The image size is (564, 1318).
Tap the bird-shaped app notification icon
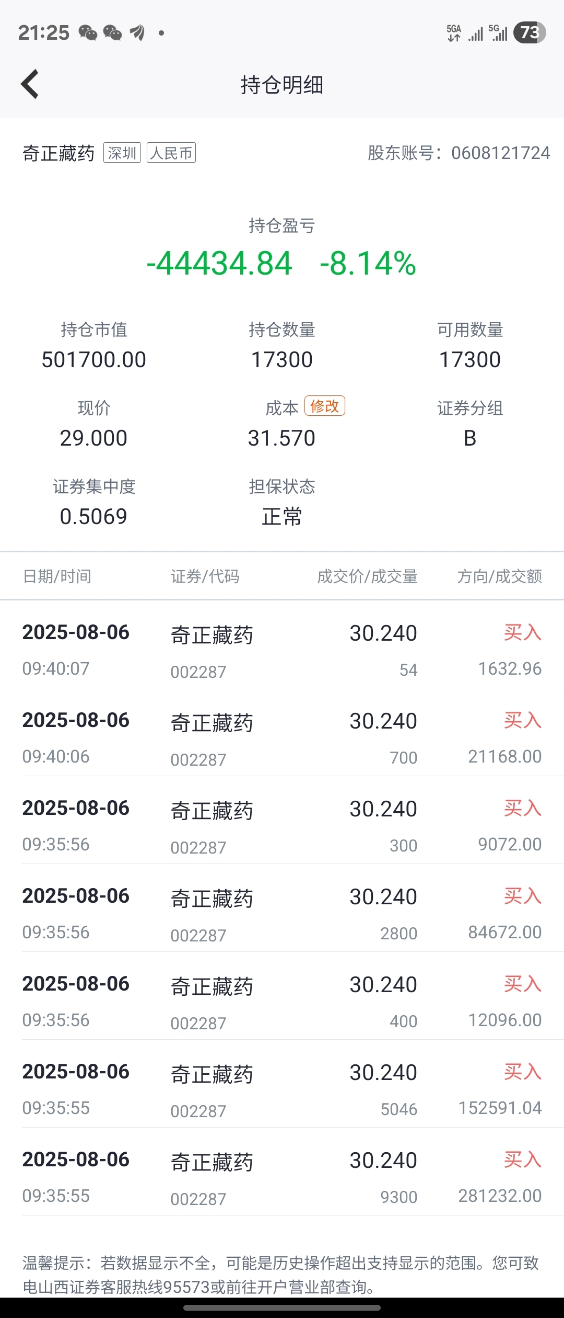137,33
